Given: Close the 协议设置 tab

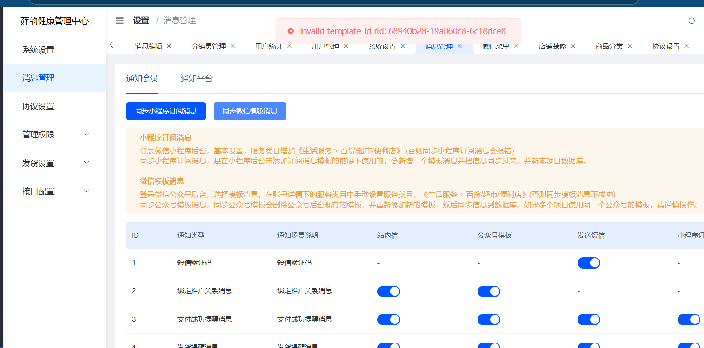Looking at the screenshot, I should [x=687, y=46].
